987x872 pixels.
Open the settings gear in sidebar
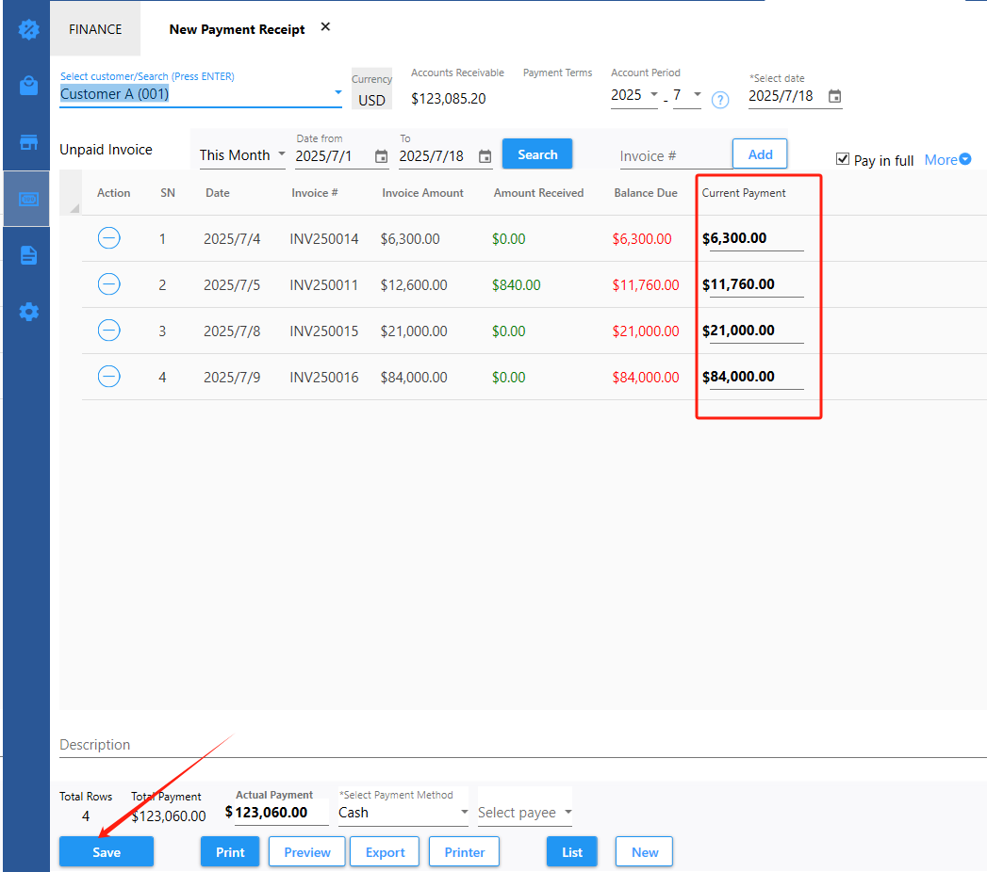pos(28,312)
